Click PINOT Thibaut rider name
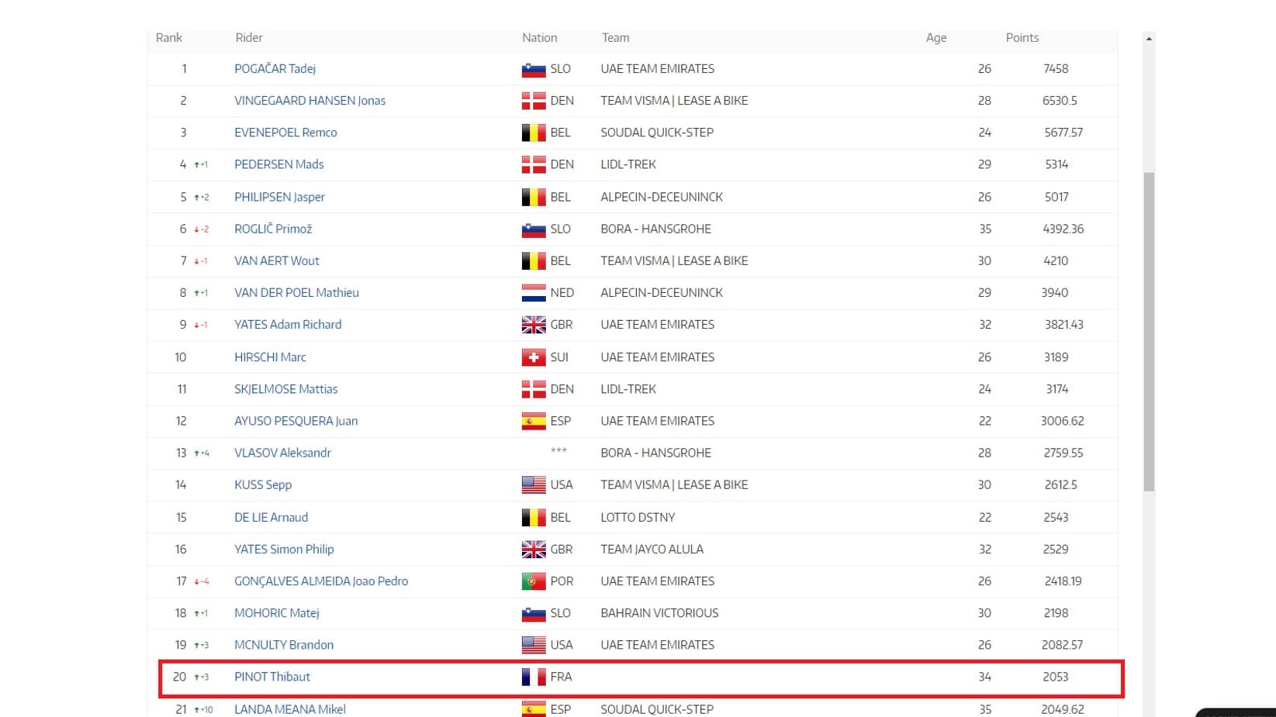 point(272,677)
